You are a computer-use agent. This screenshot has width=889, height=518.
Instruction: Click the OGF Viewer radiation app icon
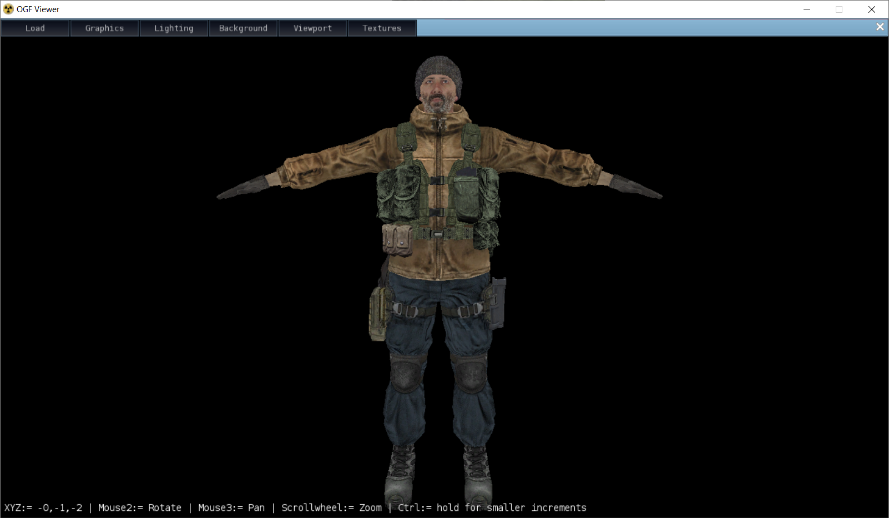tap(8, 9)
